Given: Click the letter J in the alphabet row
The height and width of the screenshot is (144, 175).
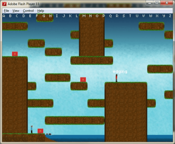Looking at the screenshot, I should pyautogui.click(x=64, y=16).
